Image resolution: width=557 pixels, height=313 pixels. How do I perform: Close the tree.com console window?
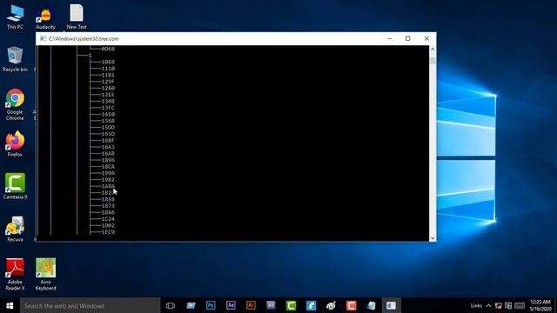[426, 38]
